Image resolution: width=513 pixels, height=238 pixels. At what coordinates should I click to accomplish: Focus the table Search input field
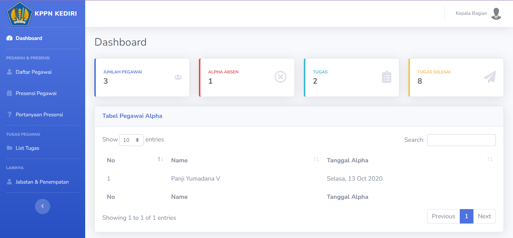click(x=461, y=140)
